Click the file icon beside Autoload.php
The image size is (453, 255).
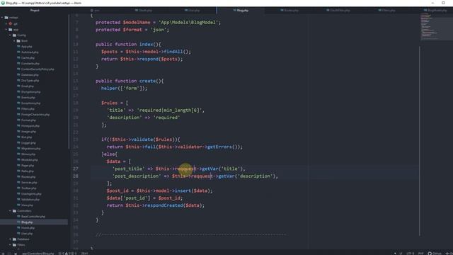(x=19, y=52)
